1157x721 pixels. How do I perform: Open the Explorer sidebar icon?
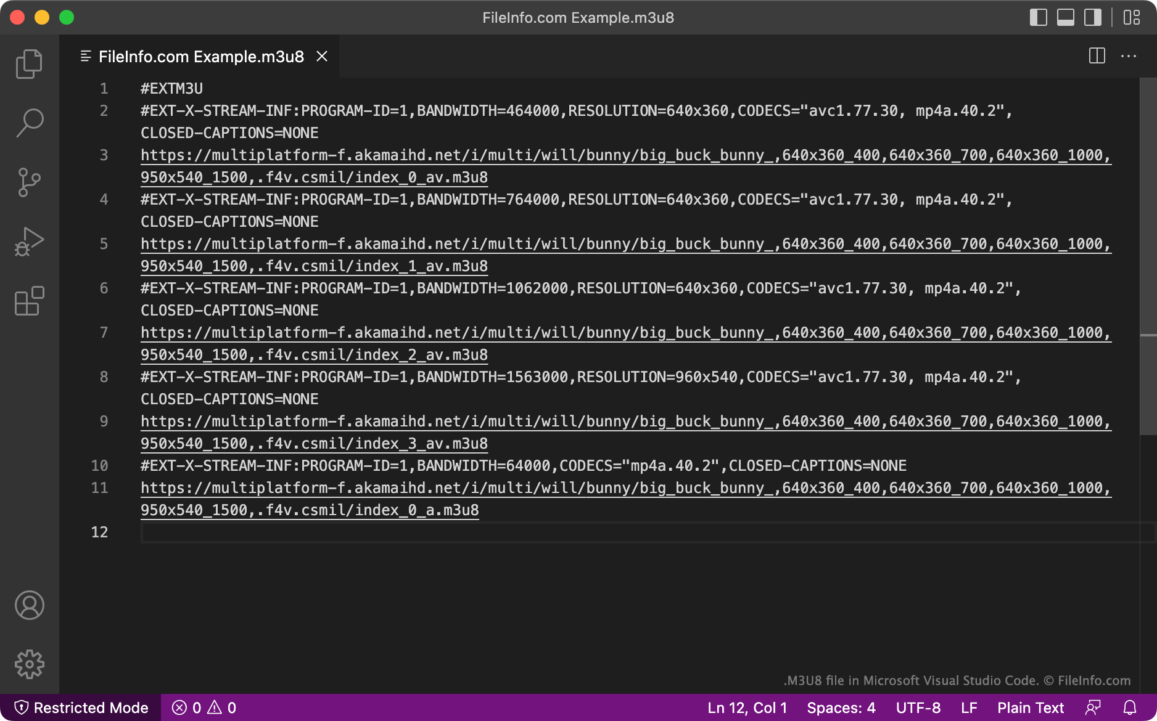tap(29, 63)
